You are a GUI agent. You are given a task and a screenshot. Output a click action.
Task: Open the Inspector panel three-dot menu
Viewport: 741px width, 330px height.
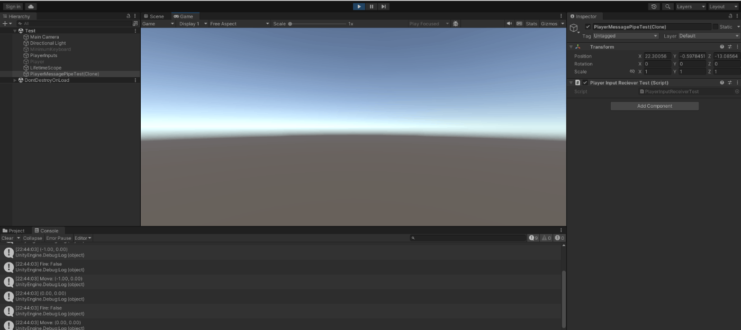(737, 16)
